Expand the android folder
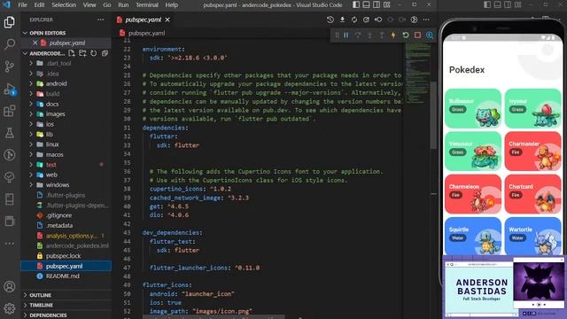 [66, 83]
